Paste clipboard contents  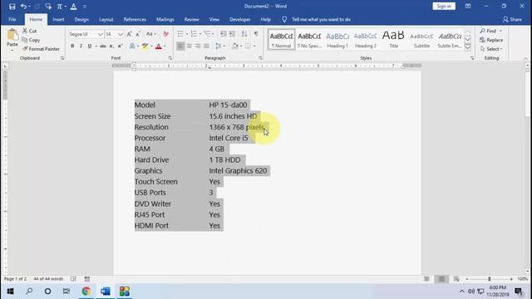[x=12, y=40]
